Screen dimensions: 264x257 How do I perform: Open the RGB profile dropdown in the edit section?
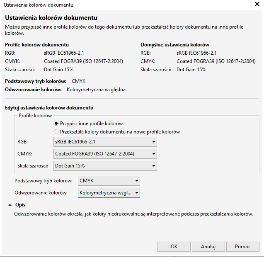(x=105, y=142)
